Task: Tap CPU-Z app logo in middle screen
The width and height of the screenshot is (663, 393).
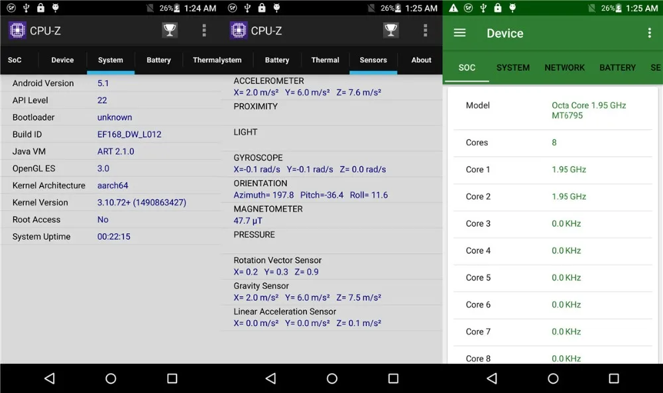Action: [x=239, y=30]
